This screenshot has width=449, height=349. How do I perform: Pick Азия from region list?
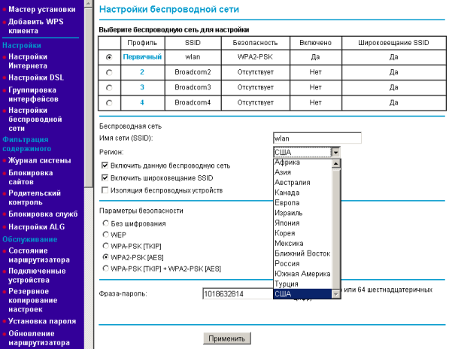pyautogui.click(x=302, y=172)
